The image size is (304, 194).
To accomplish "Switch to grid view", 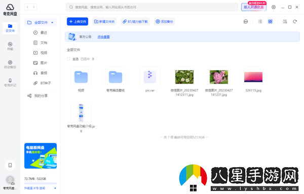I will click(x=270, y=21).
